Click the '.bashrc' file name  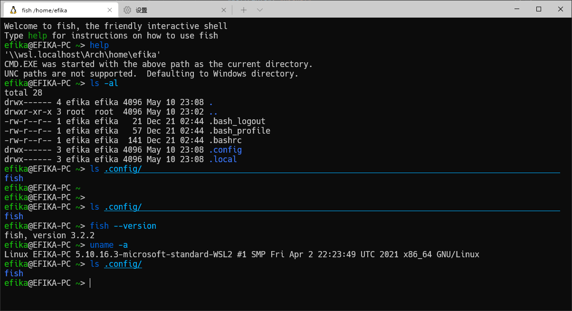pos(225,140)
